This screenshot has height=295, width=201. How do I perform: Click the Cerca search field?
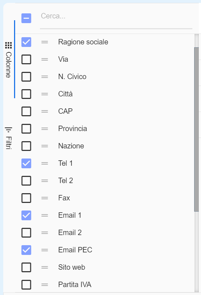tap(116, 16)
